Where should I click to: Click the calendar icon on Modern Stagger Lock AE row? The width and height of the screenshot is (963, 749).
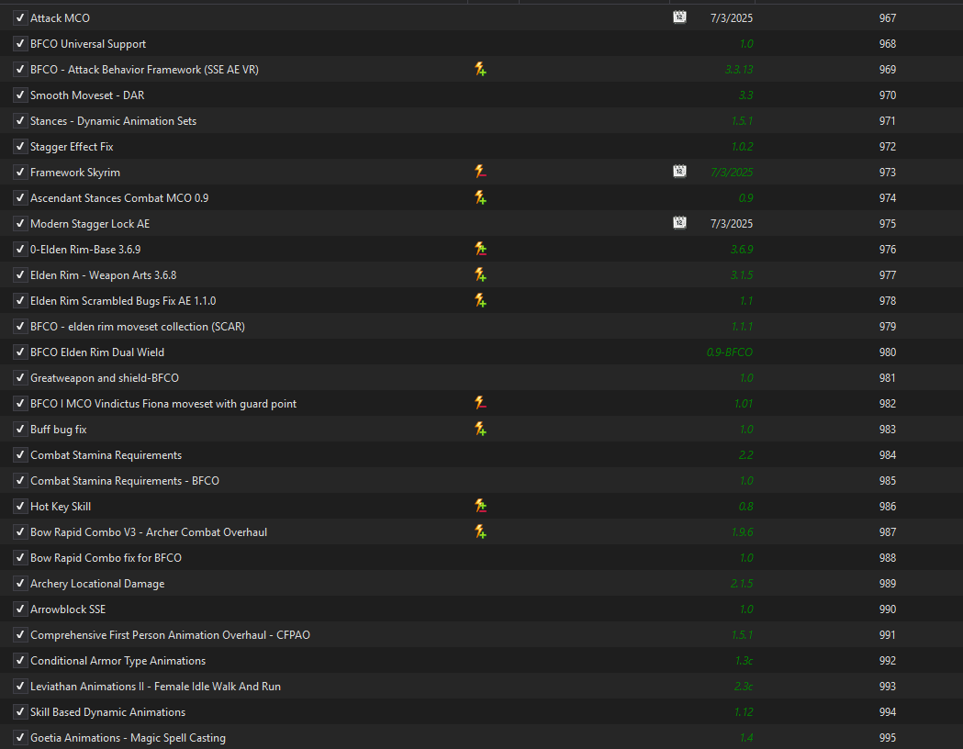679,223
